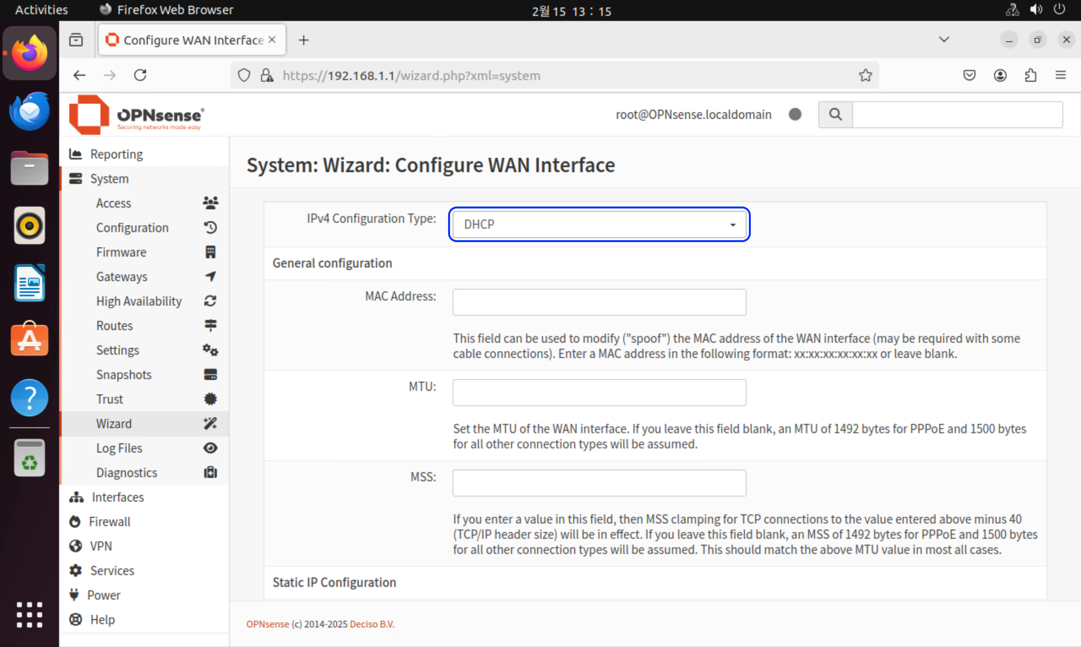
Task: Click into the MAC Address field
Action: coord(599,302)
